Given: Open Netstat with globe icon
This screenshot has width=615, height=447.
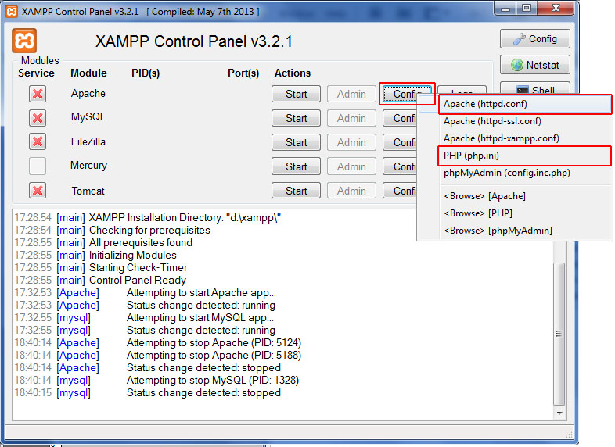Looking at the screenshot, I should point(535,65).
